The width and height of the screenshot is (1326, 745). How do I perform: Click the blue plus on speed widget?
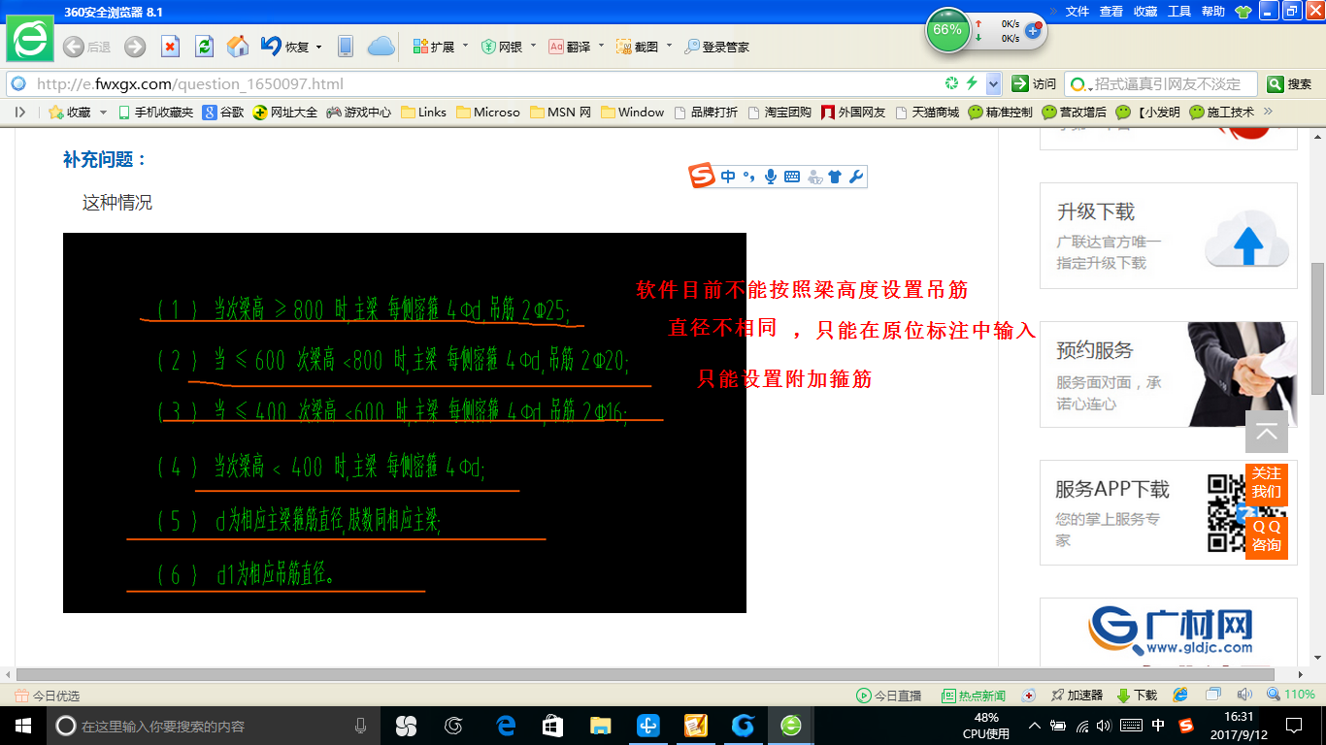pyautogui.click(x=1033, y=31)
